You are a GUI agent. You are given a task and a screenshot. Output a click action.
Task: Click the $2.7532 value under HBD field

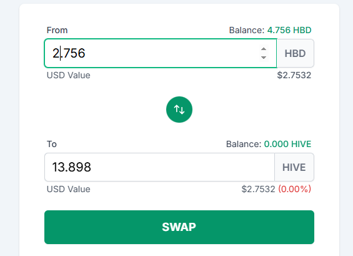(294, 75)
